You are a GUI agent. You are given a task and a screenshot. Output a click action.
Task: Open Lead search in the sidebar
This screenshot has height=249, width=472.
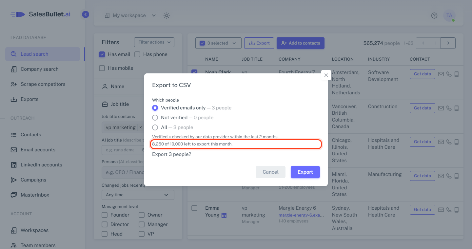click(43, 54)
